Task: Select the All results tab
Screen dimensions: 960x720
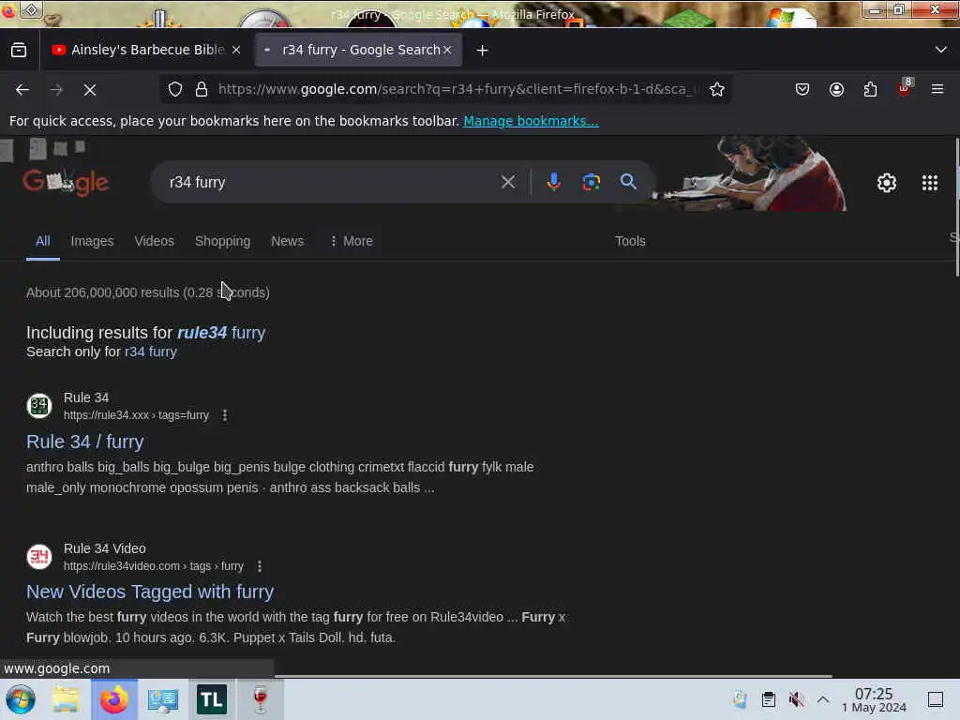Action: 43,241
